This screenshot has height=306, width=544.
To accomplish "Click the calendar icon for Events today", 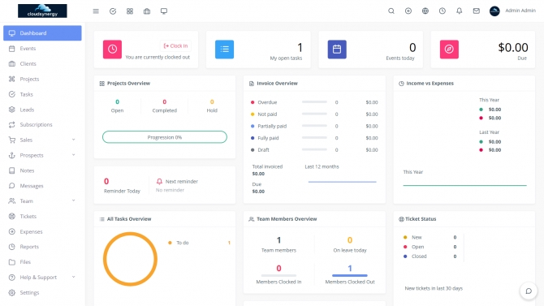I will (x=337, y=50).
